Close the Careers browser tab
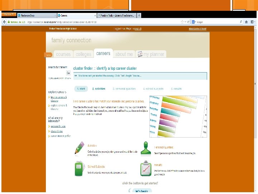Image resolution: width=258 pixels, height=194 pixels. (x=95, y=16)
